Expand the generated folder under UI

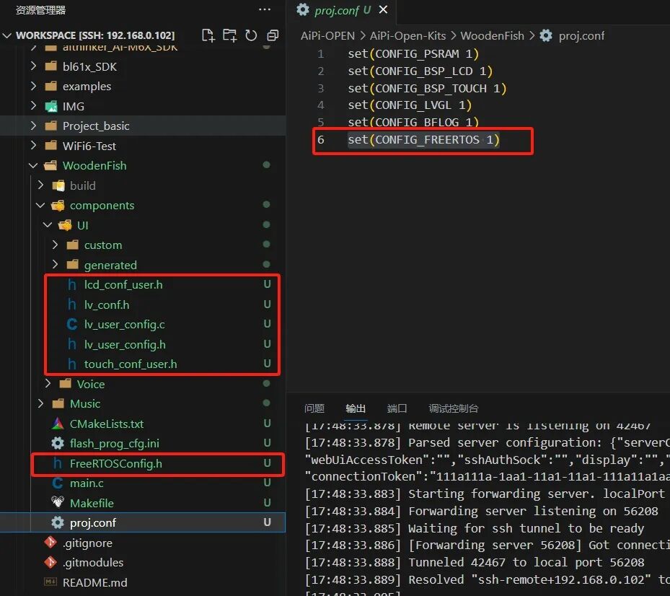click(55, 265)
